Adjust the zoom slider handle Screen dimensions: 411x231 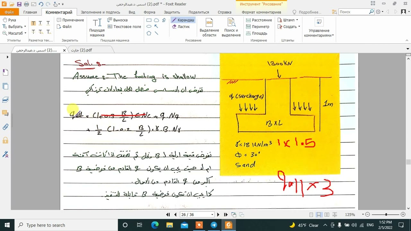pyautogui.click(x=386, y=215)
